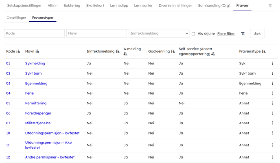Sort by Fraværstype column icon

[x=263, y=52]
